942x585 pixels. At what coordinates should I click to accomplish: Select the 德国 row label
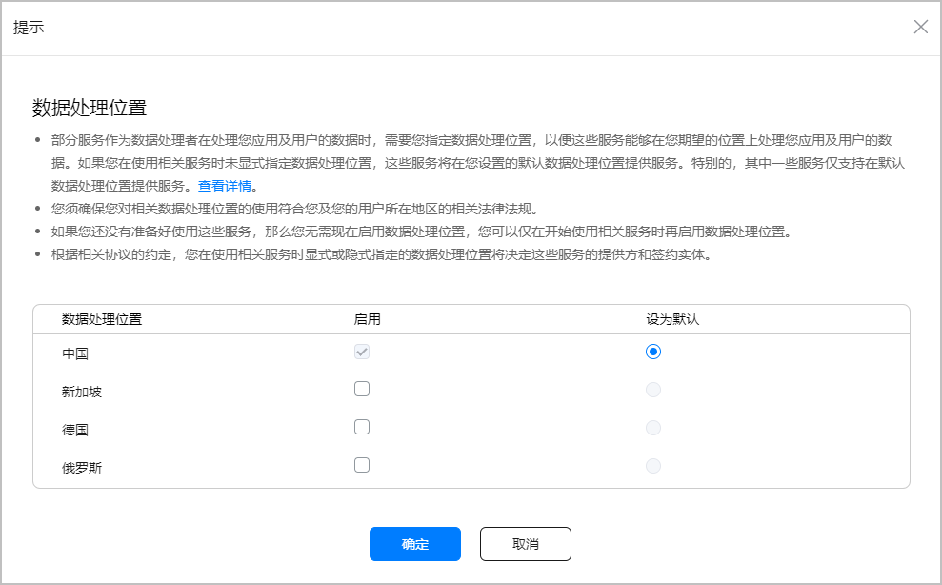(x=75, y=430)
